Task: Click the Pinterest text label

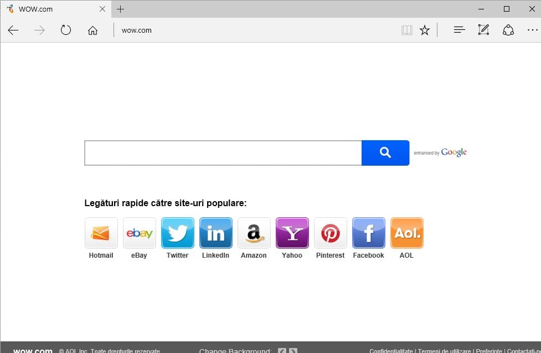Action: [330, 255]
